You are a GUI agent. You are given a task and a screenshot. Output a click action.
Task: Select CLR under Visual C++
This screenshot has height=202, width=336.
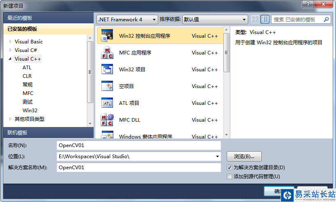click(x=27, y=76)
